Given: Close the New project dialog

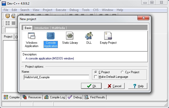Looking at the screenshot, I should 143,18.
